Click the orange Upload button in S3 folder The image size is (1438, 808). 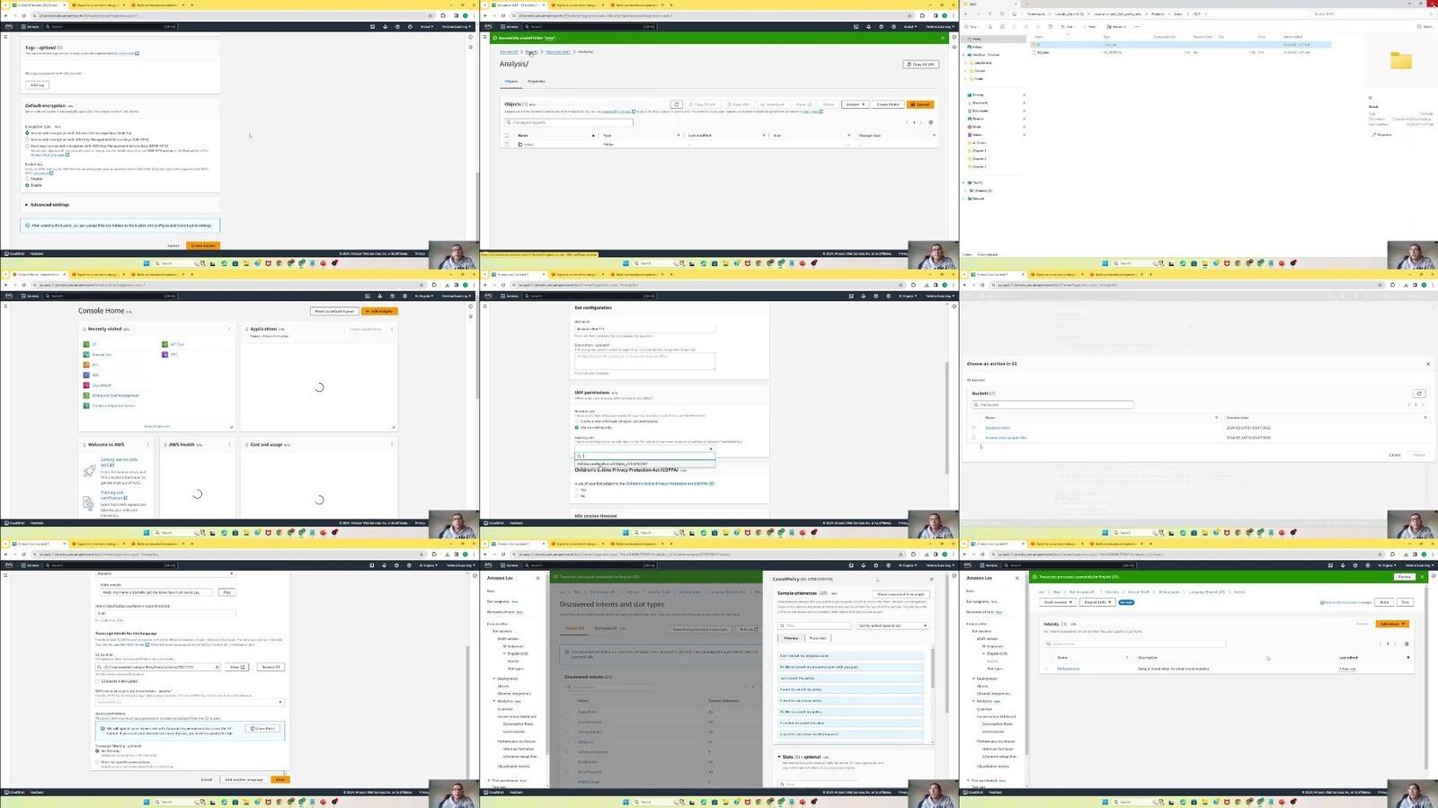(920, 104)
